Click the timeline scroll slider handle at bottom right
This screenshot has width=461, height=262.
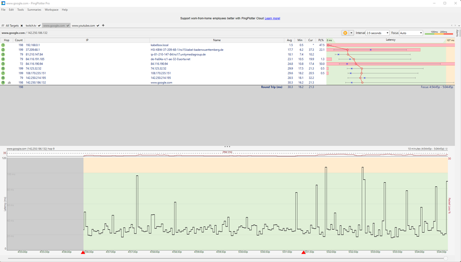[x=446, y=258]
